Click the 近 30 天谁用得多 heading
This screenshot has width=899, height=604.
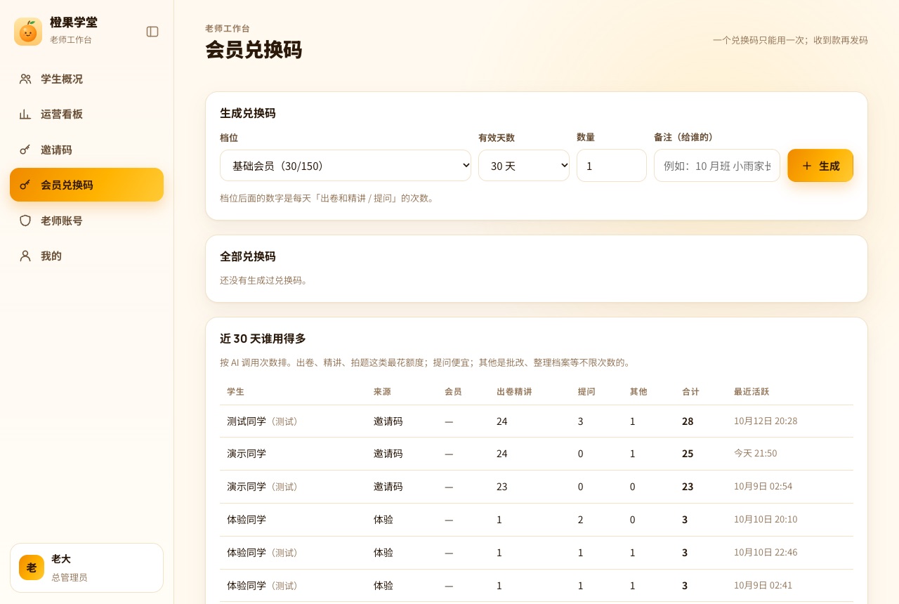[263, 339]
